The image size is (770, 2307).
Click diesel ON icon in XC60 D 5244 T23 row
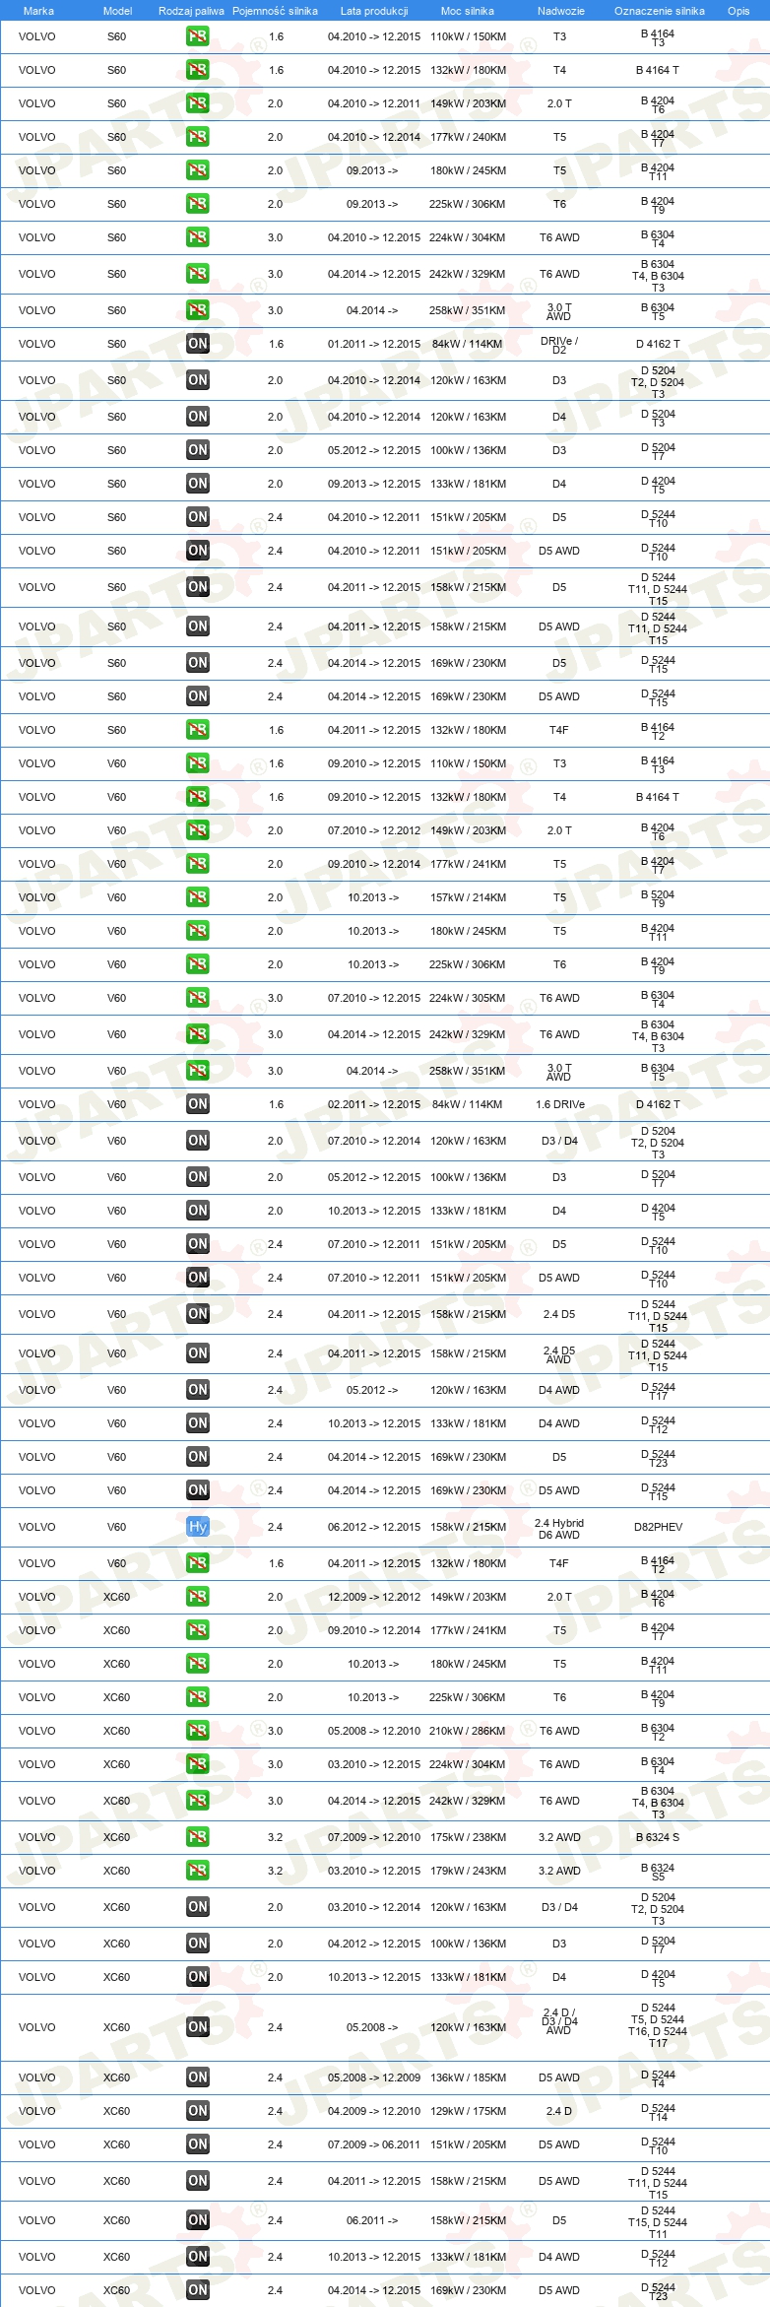197,2290
